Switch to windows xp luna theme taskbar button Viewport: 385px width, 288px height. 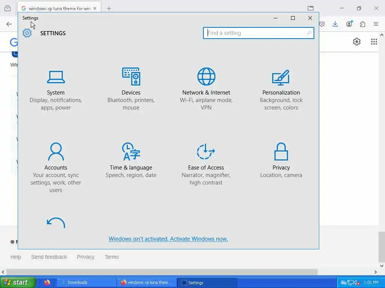tap(147, 282)
